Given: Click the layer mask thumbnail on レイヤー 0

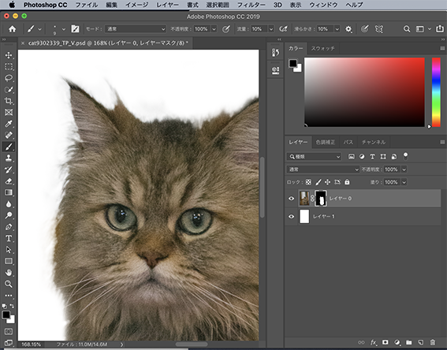Looking at the screenshot, I should click(321, 199).
